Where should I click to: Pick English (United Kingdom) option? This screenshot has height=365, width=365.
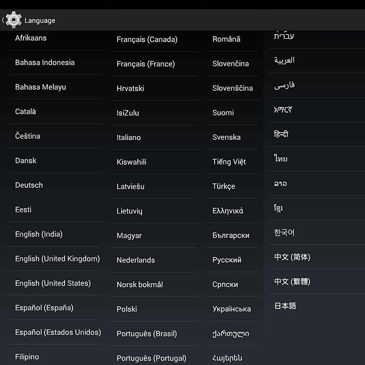55,259
